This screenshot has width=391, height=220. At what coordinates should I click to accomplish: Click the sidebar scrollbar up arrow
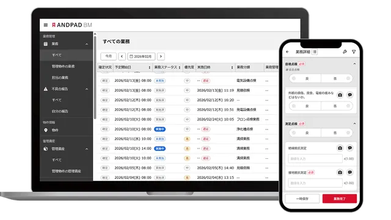pyautogui.click(x=95, y=34)
